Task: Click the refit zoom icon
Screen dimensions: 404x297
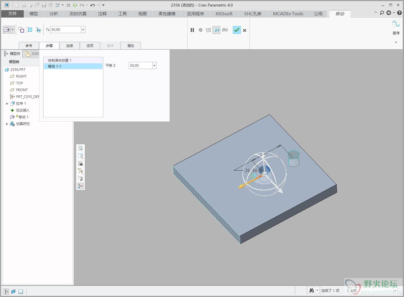Action: 81,148
